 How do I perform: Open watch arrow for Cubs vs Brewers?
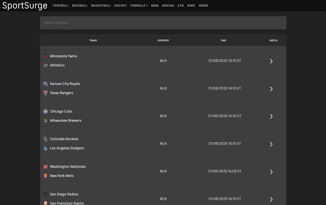pos(271,117)
